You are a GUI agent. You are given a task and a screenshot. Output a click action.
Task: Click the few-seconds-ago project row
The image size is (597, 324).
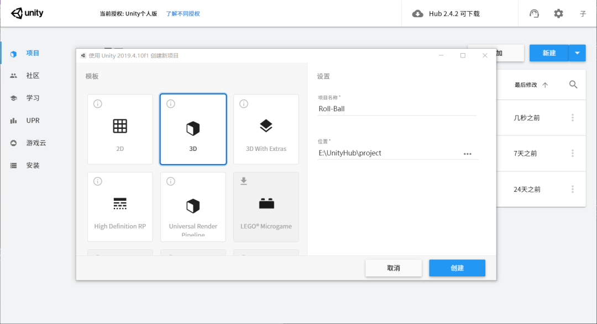tap(541, 118)
